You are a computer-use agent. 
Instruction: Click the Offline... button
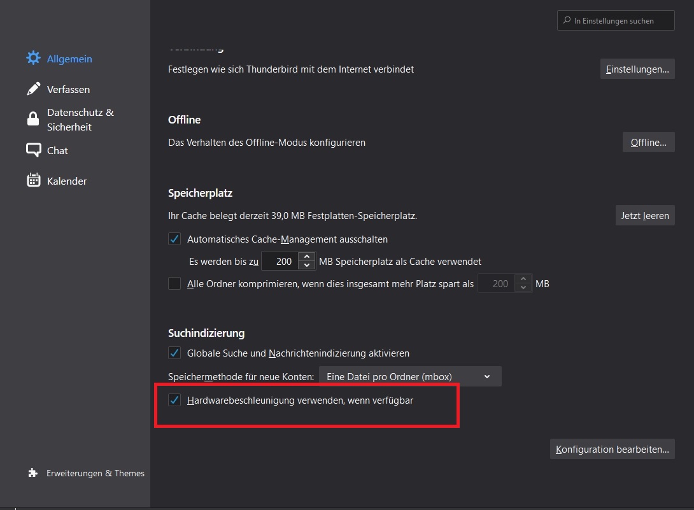click(648, 142)
